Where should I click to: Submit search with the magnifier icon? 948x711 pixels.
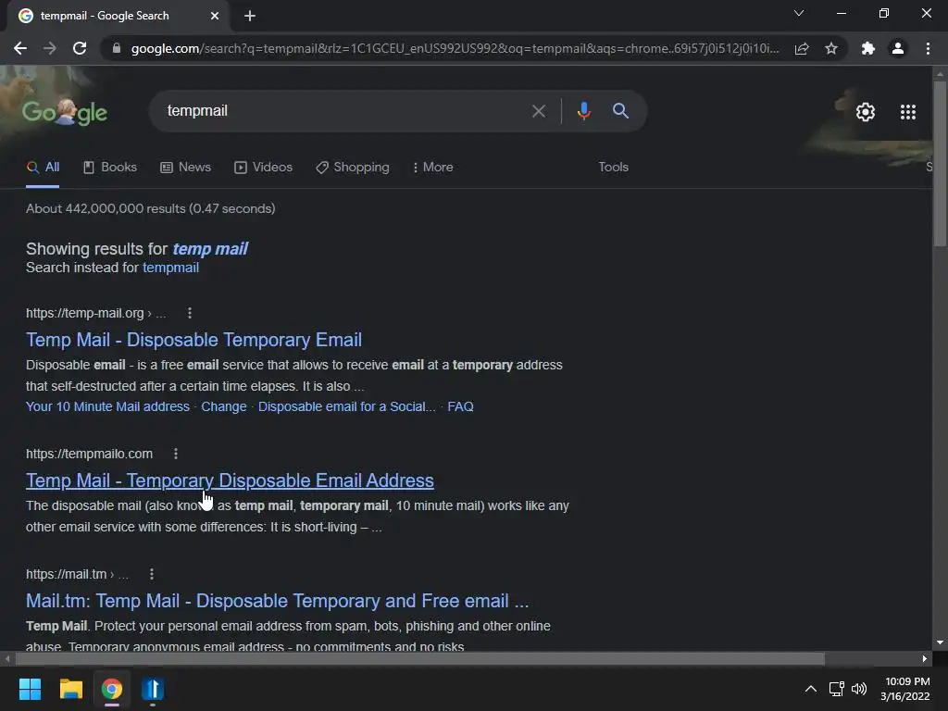click(x=620, y=111)
